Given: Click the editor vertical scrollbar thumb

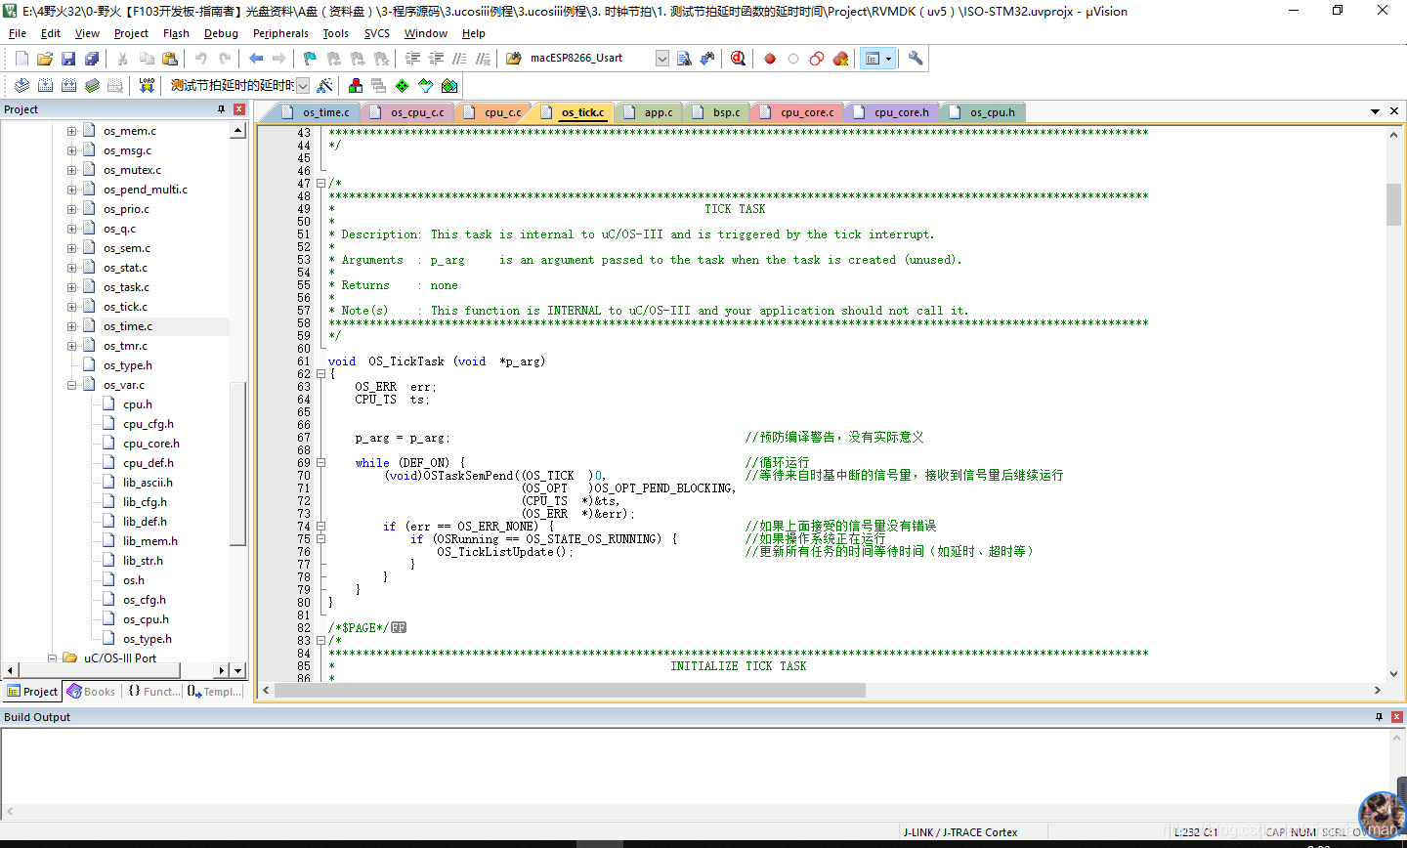Looking at the screenshot, I should click(x=1393, y=204).
